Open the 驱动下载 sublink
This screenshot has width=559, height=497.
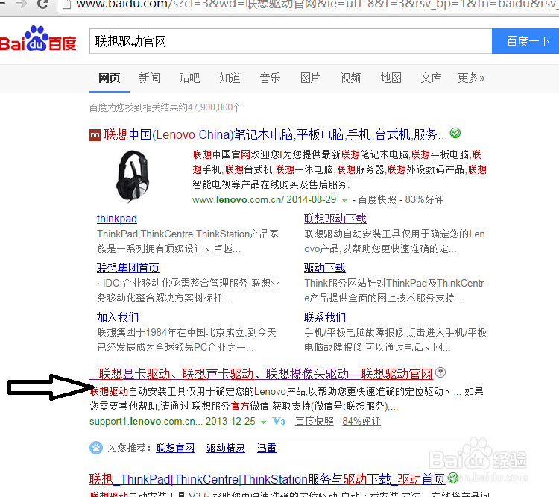(x=325, y=268)
